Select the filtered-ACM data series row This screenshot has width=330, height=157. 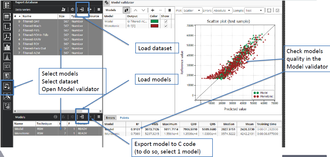click(x=58, y=53)
